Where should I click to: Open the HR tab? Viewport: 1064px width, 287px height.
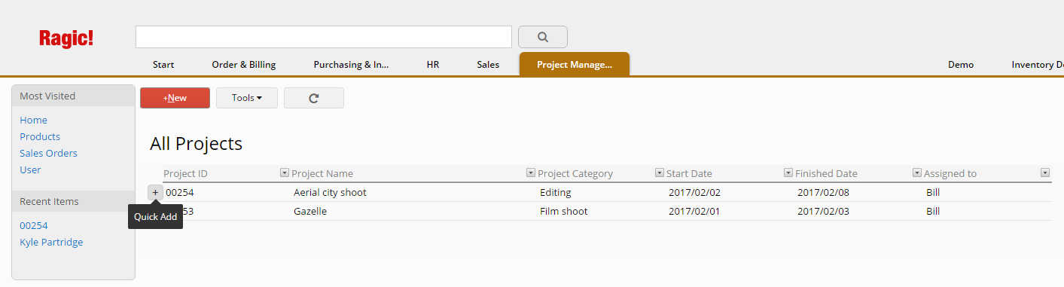coord(433,65)
